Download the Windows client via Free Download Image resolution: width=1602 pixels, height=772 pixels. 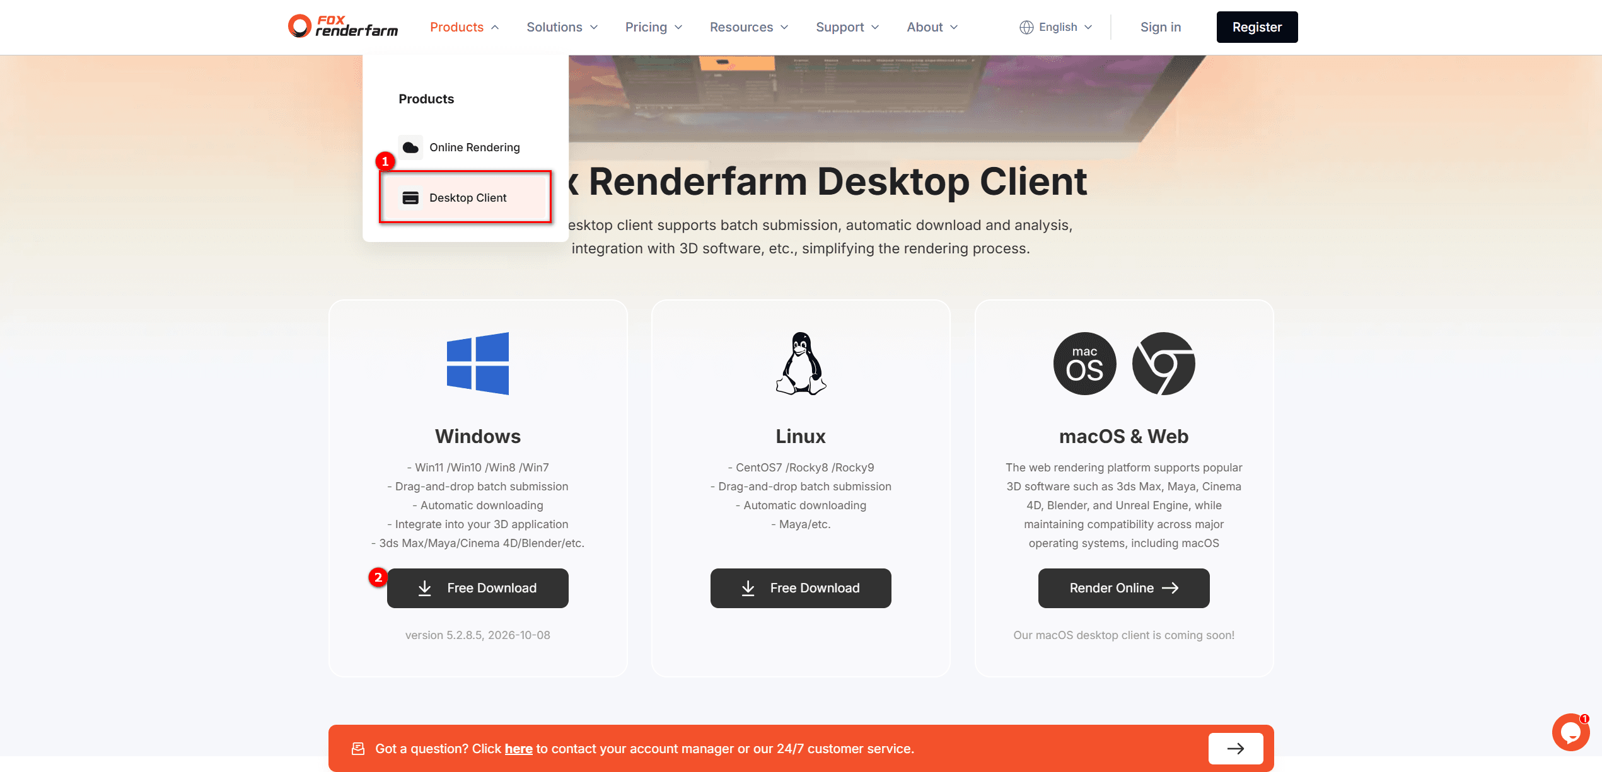(x=478, y=588)
